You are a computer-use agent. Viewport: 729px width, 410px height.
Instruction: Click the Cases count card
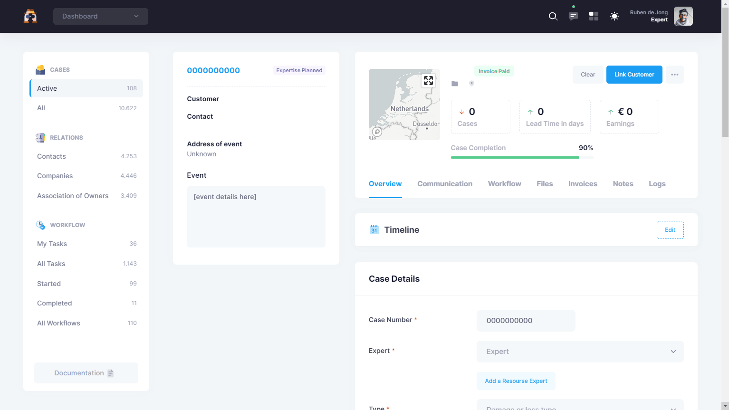[x=480, y=117]
